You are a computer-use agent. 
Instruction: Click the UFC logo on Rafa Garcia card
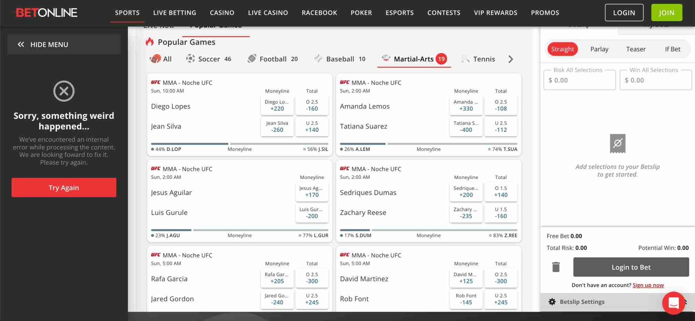[x=156, y=255]
